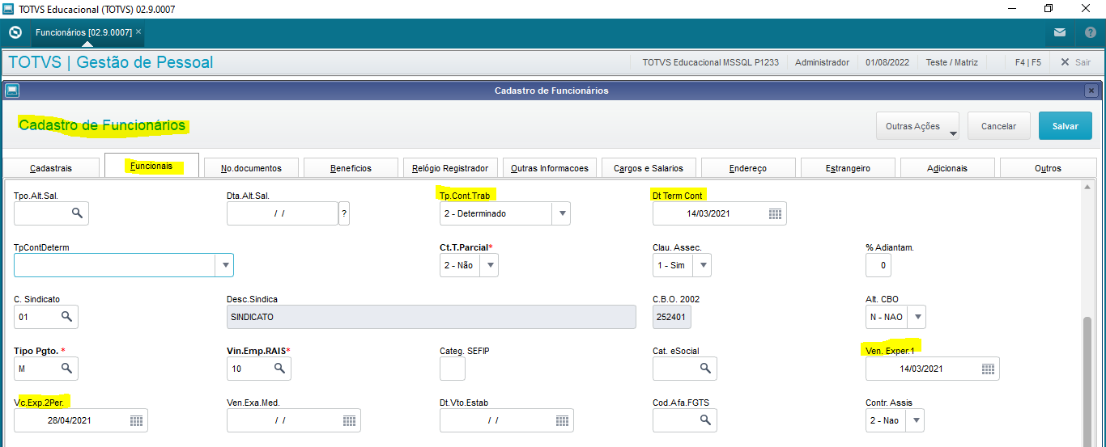Open the No.documentos tab

click(252, 168)
